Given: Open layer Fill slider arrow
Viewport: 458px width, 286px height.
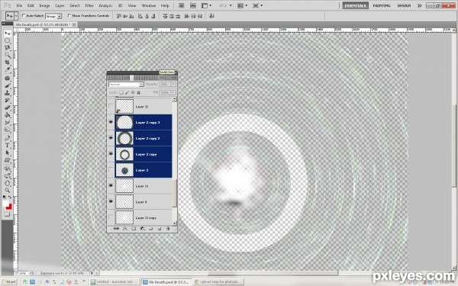Looking at the screenshot, I should pos(173,92).
